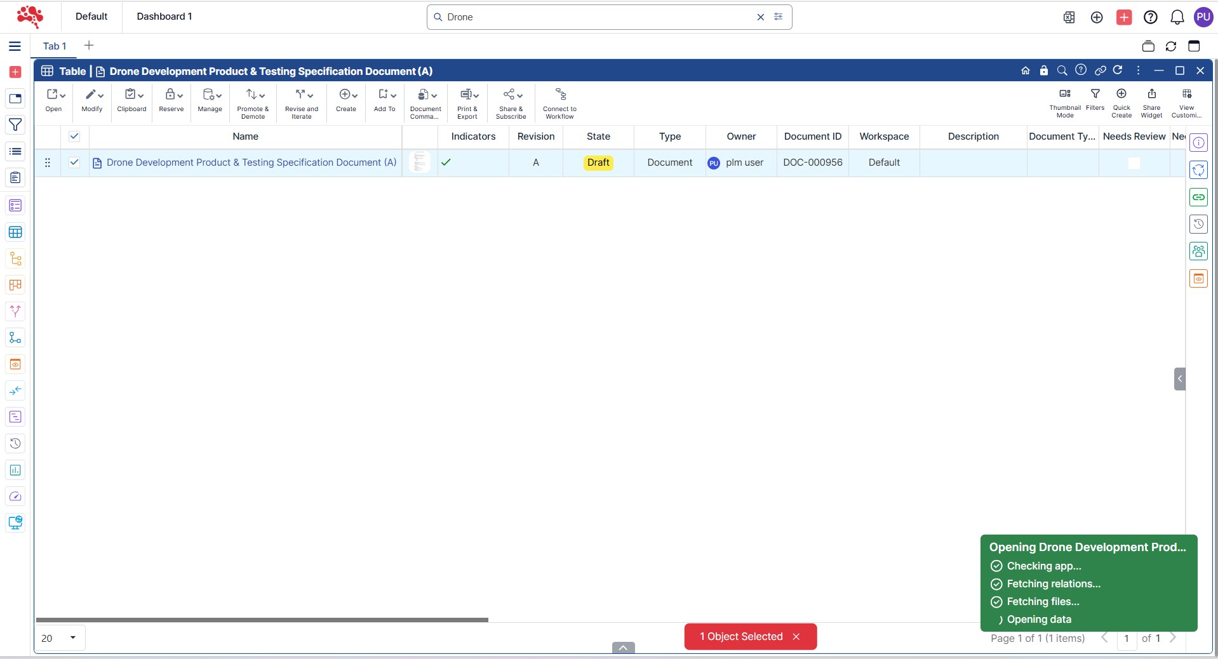Dismiss the 1 Object Selected badge
The width and height of the screenshot is (1218, 659).
tap(796, 637)
